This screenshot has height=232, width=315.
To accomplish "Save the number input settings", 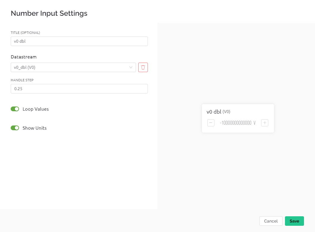I will tap(294, 221).
